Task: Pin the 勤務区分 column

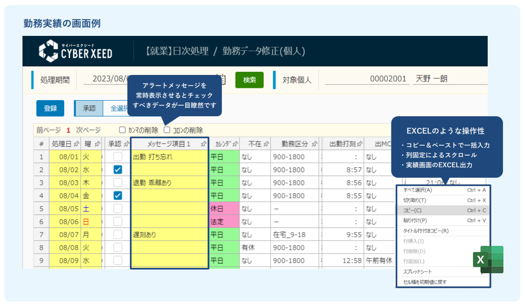Action: [314, 144]
